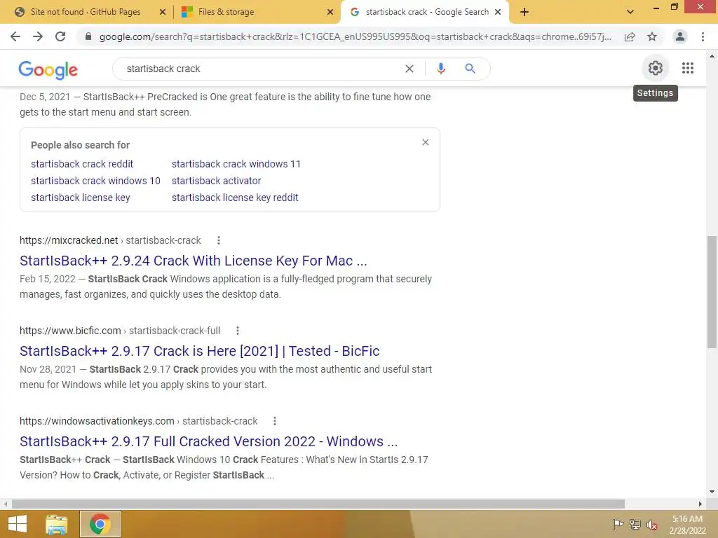718x538 pixels.
Task: Go to Google home via logo
Action: [48, 69]
